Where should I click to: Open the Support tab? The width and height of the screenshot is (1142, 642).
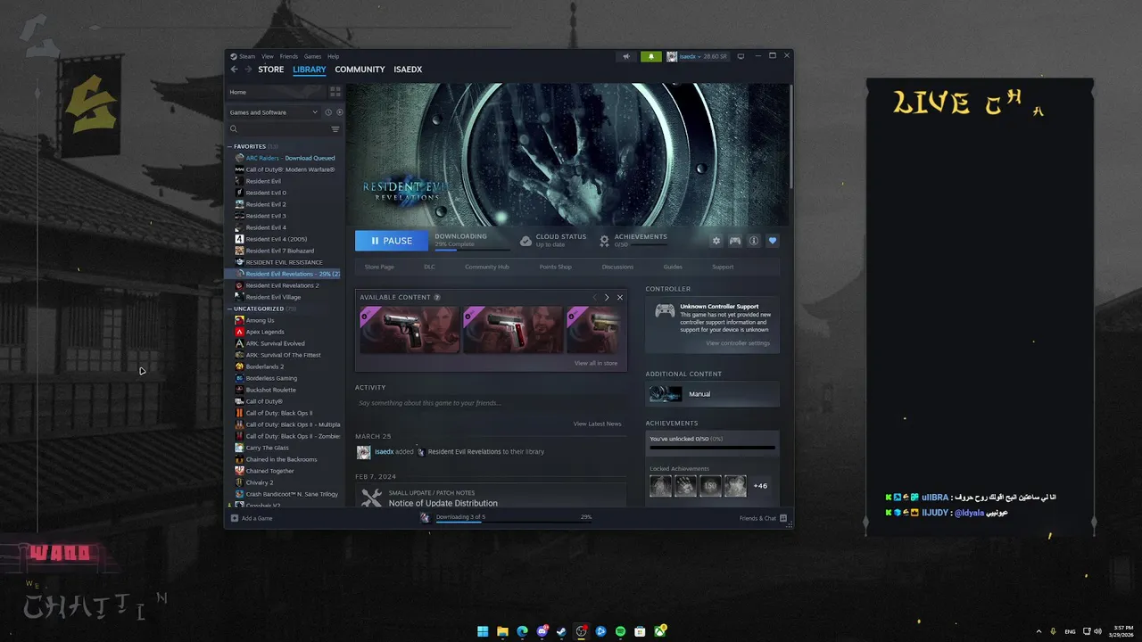click(723, 267)
